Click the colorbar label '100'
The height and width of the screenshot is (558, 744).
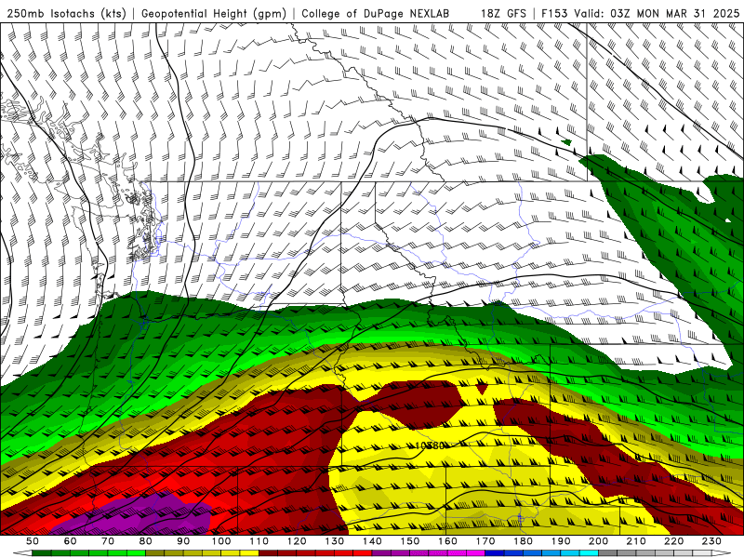click(x=221, y=541)
